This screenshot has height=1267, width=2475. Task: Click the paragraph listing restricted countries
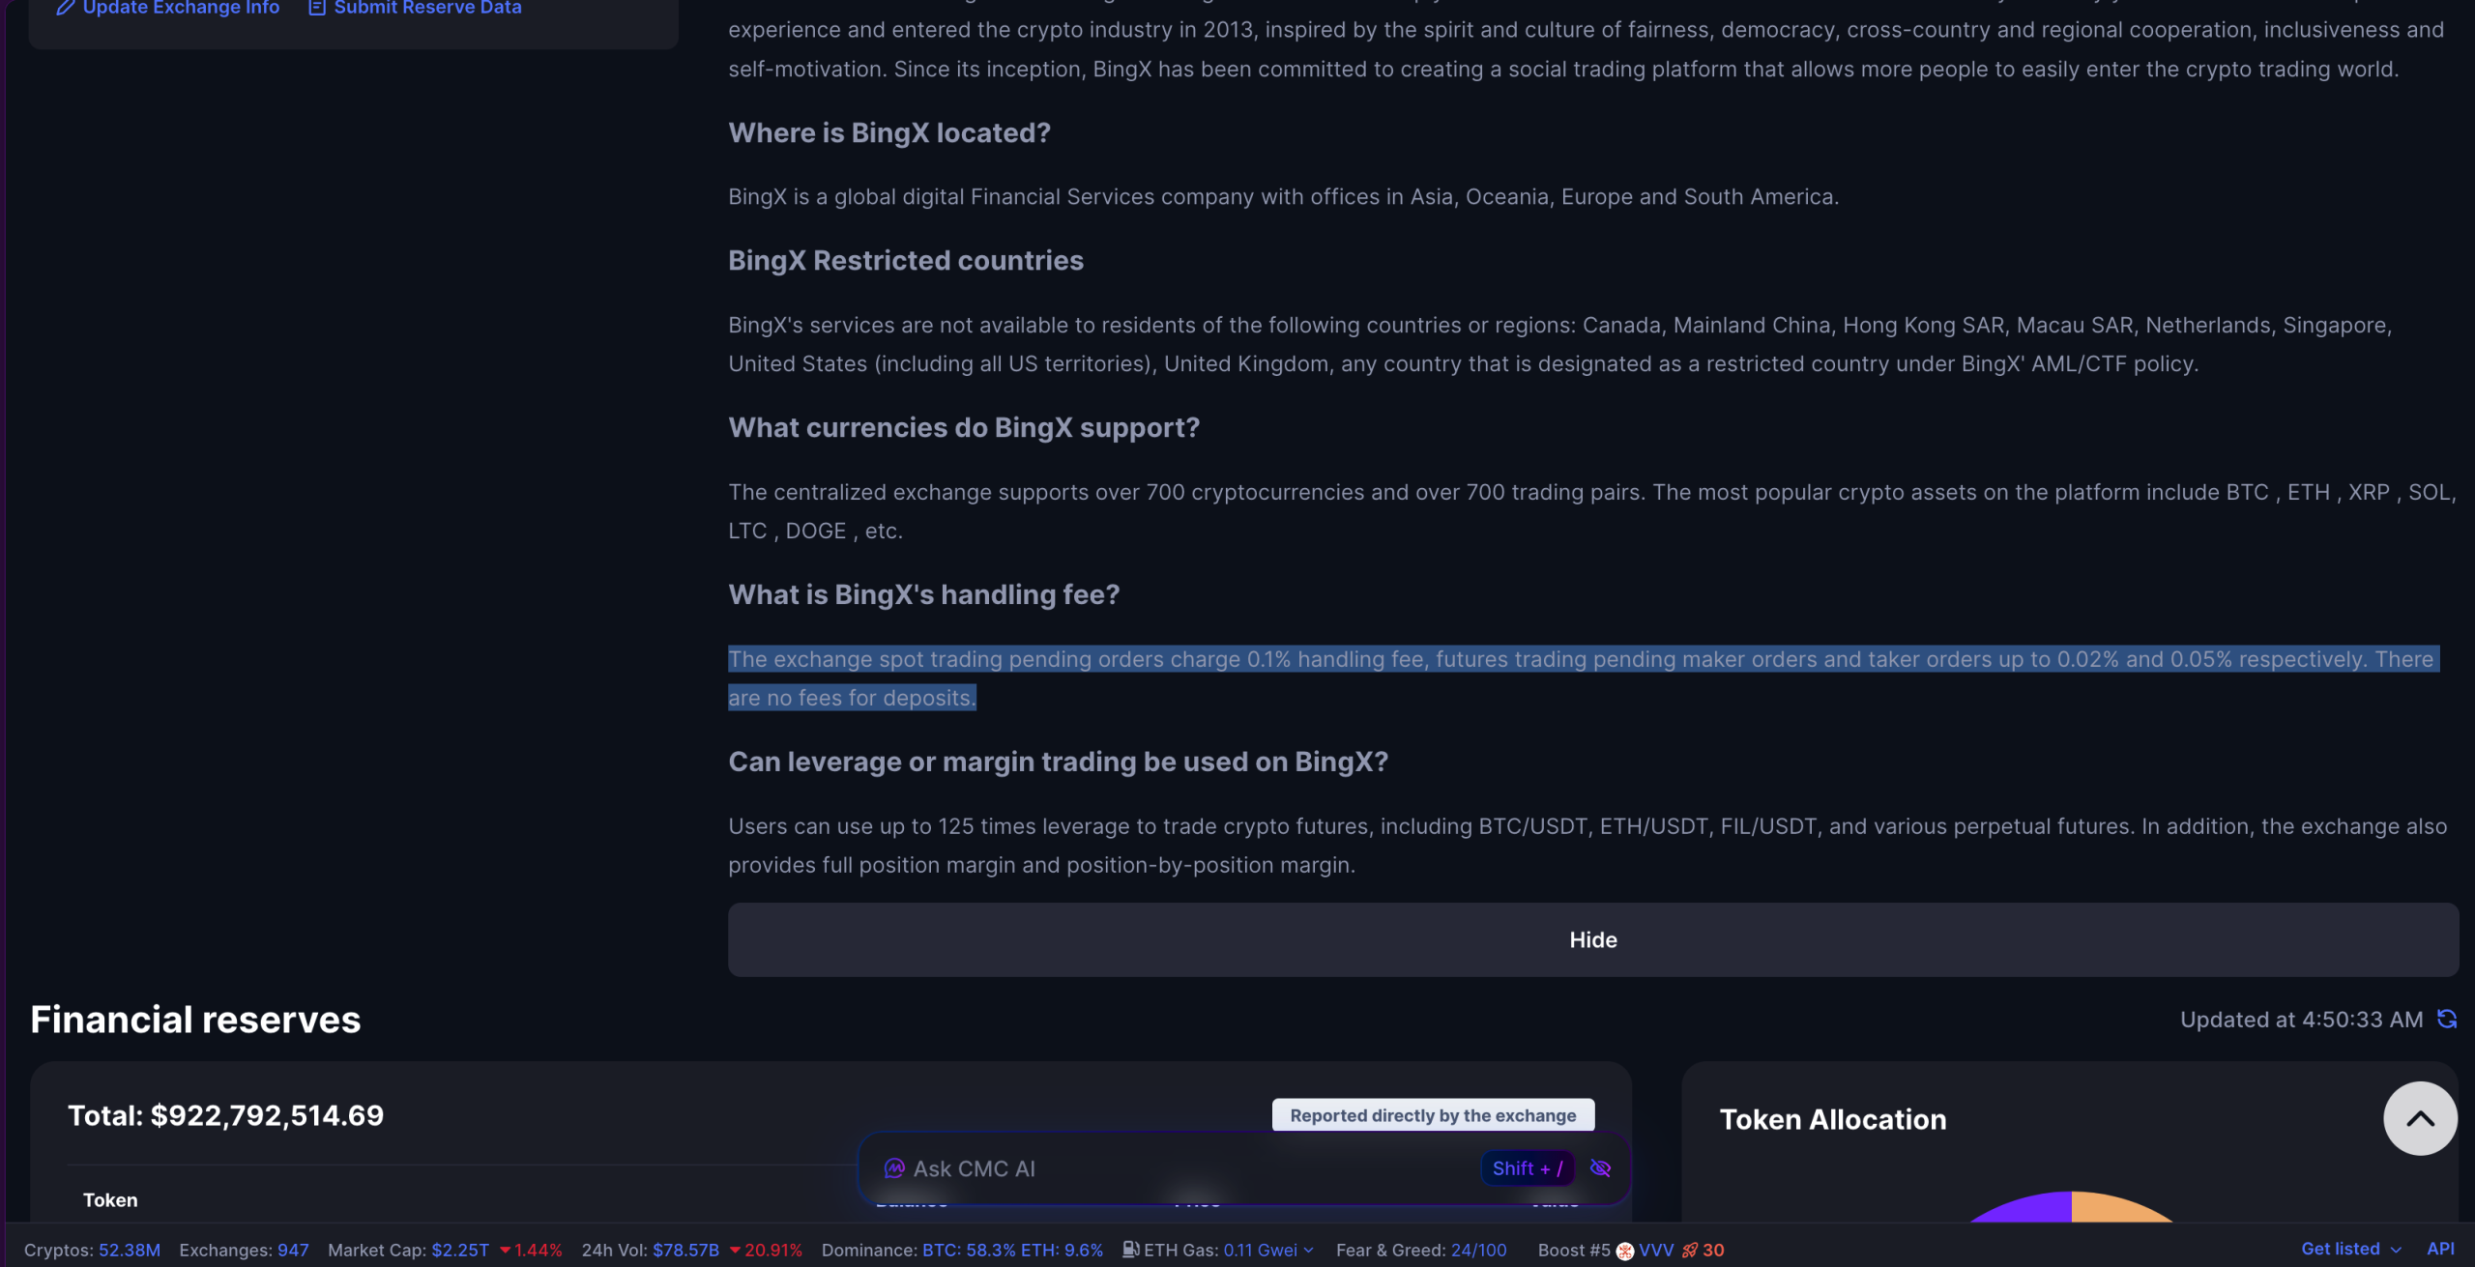(x=1560, y=344)
